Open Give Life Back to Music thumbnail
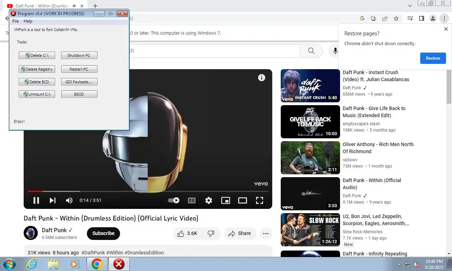 tap(310, 122)
